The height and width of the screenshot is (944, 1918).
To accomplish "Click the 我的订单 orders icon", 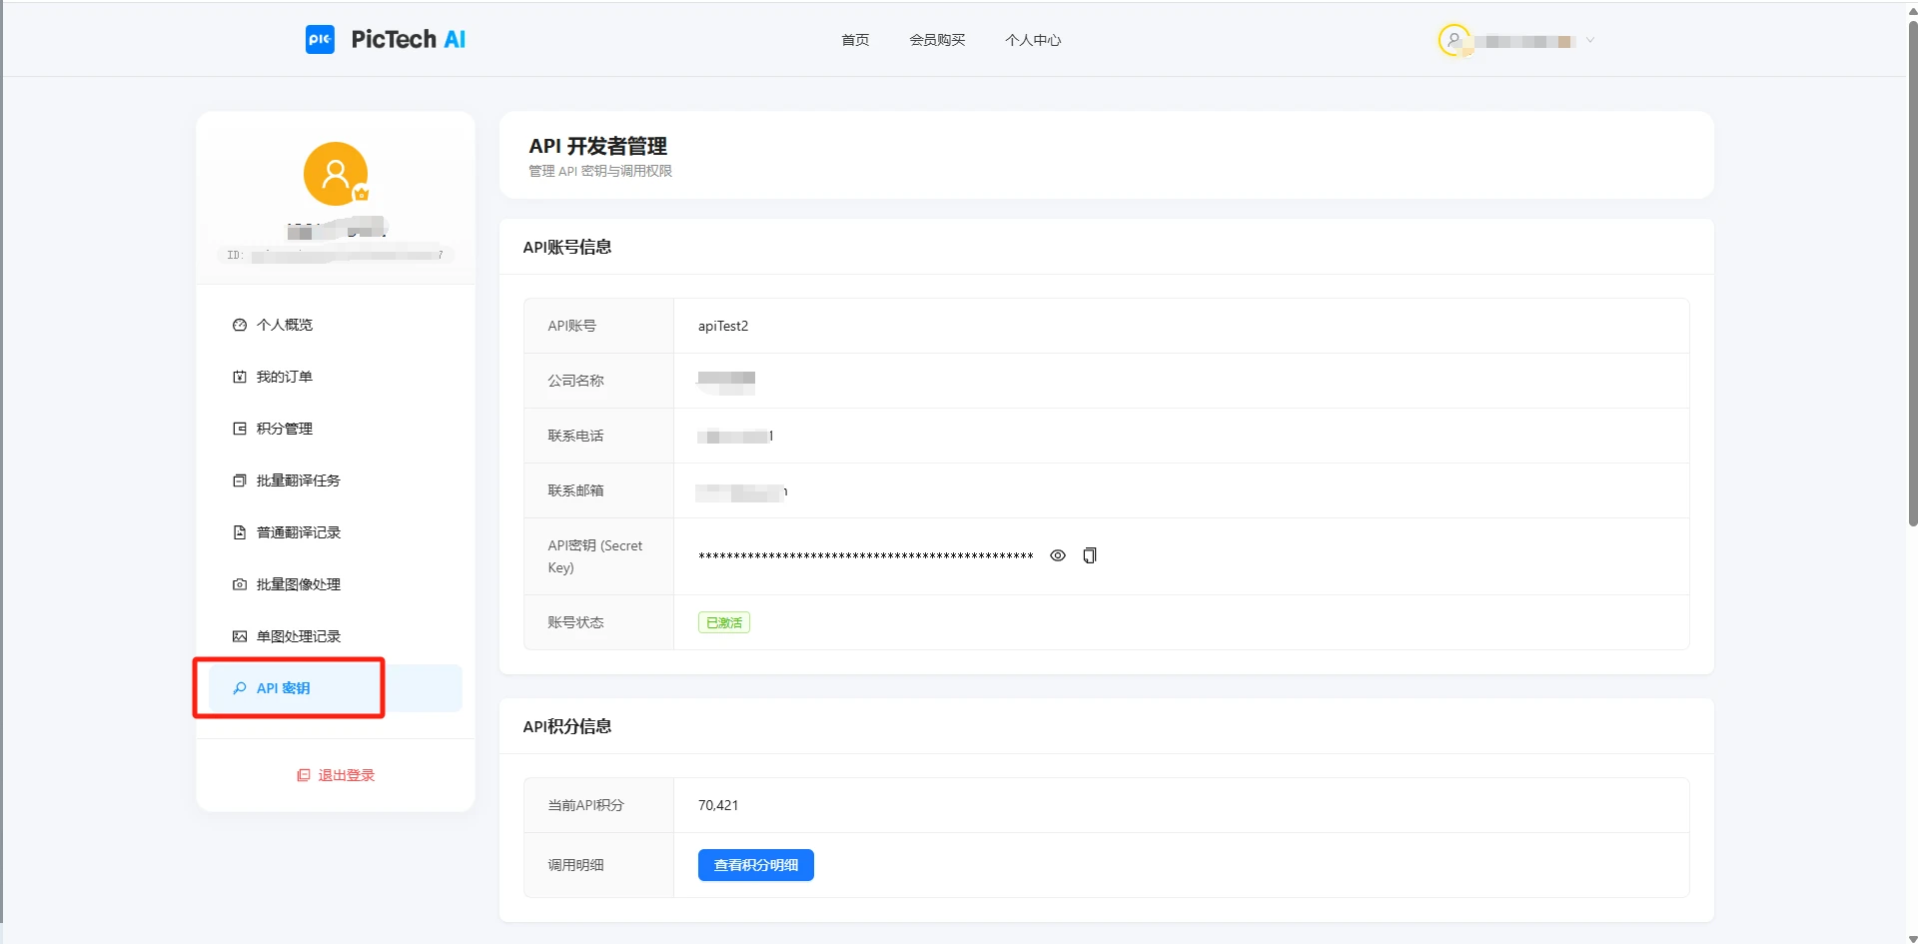I will [x=238, y=377].
